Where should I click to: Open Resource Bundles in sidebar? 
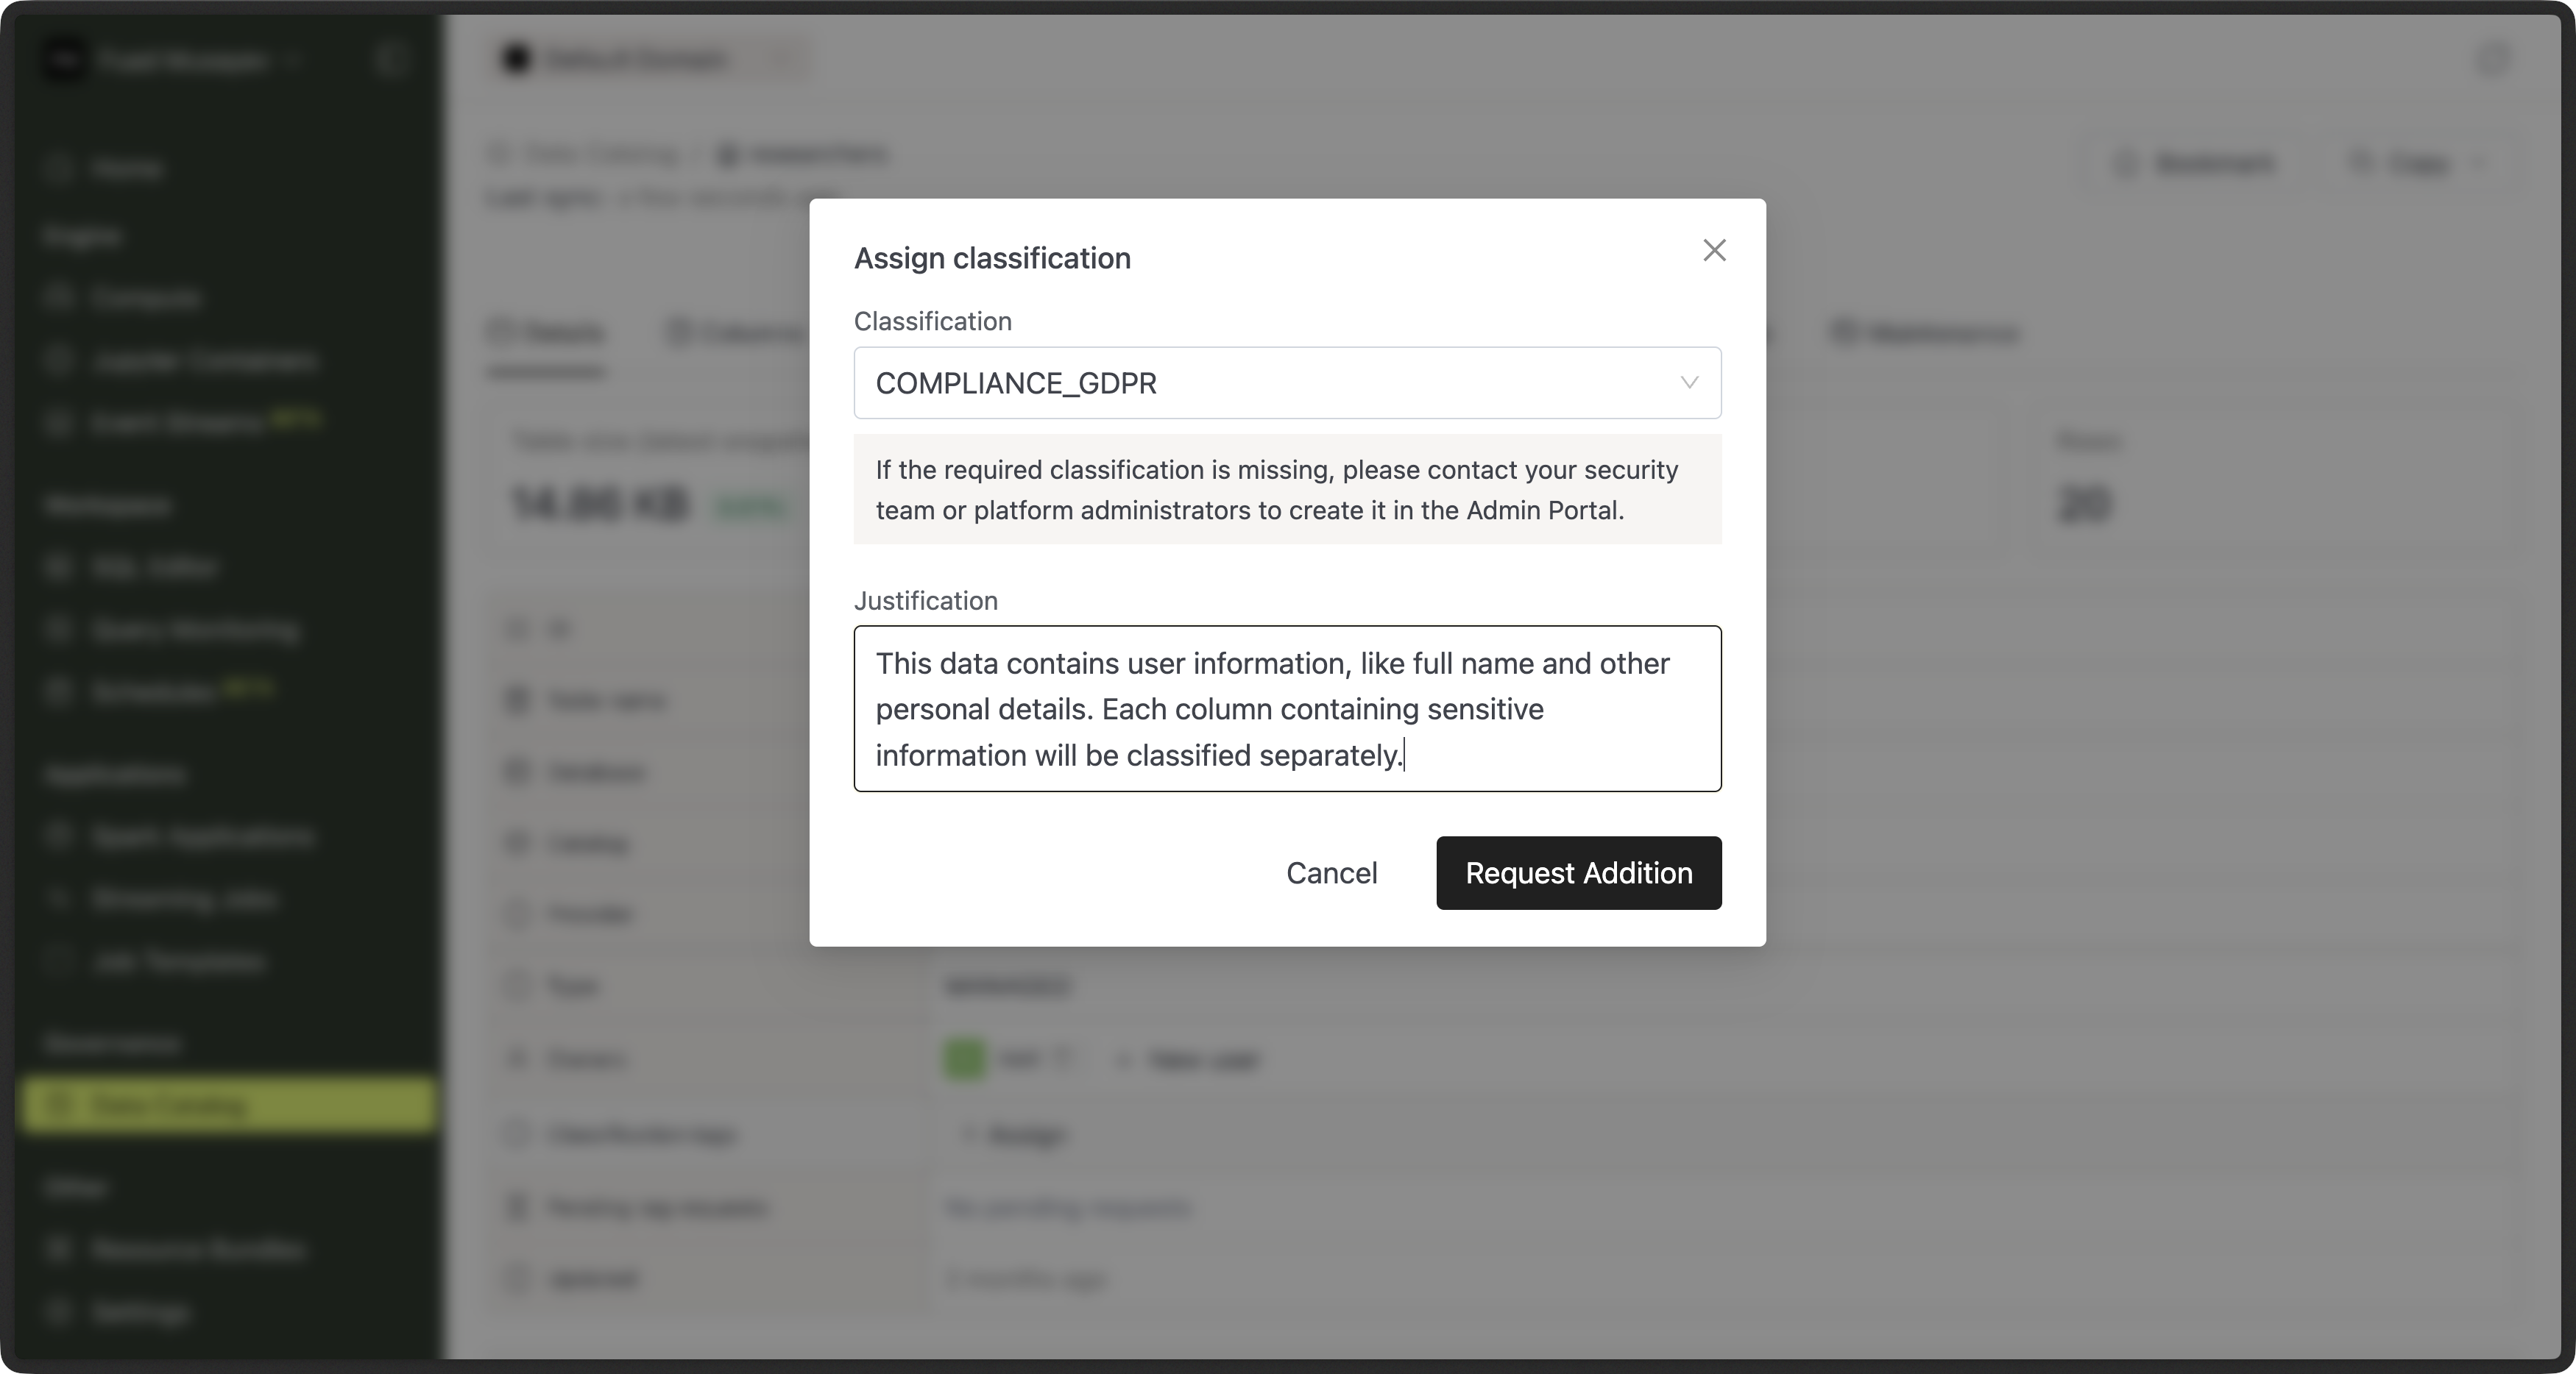click(x=198, y=1250)
